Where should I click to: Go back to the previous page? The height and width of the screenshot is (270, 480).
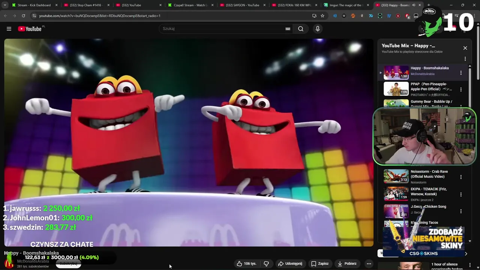(6, 16)
